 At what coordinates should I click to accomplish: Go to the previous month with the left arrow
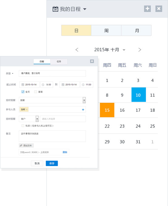tap(77, 50)
